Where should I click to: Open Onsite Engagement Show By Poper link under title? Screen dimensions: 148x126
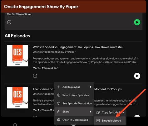54,52
